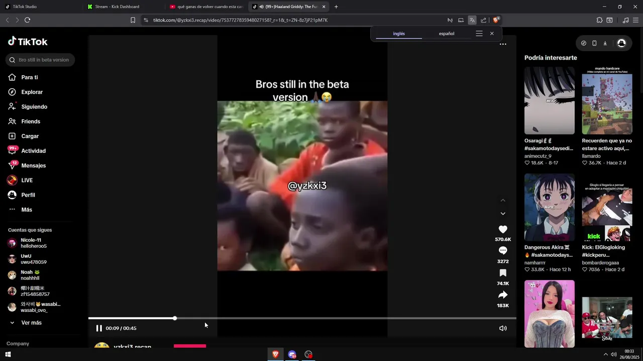The height and width of the screenshot is (361, 643).
Task: Click the browser share icon
Action: pos(483,20)
